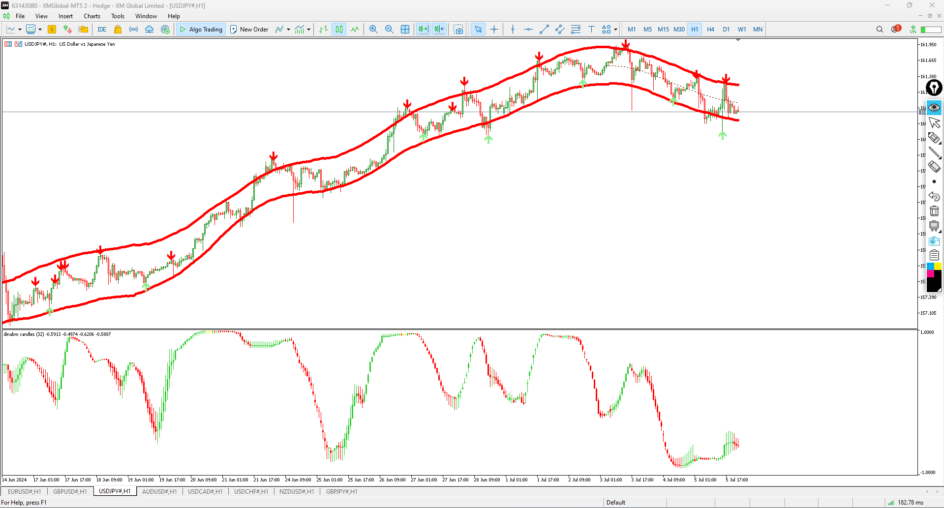Click the New Order button
The image size is (944, 508).
click(249, 29)
